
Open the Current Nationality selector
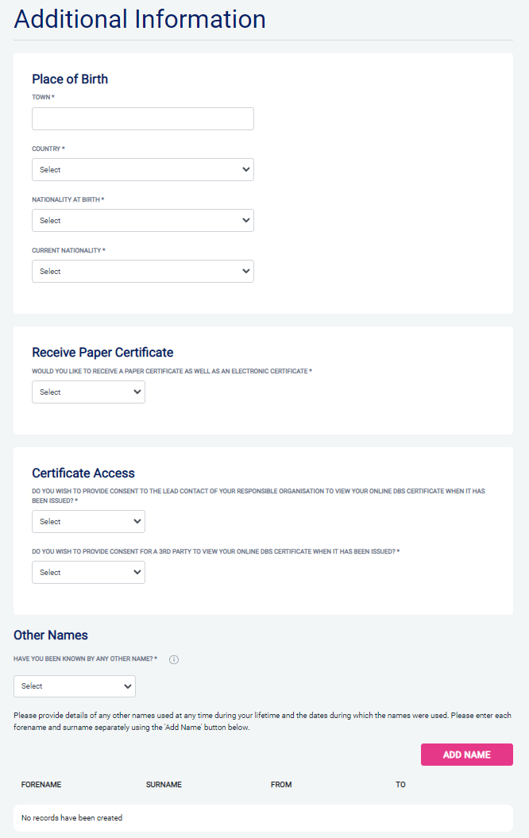point(143,272)
